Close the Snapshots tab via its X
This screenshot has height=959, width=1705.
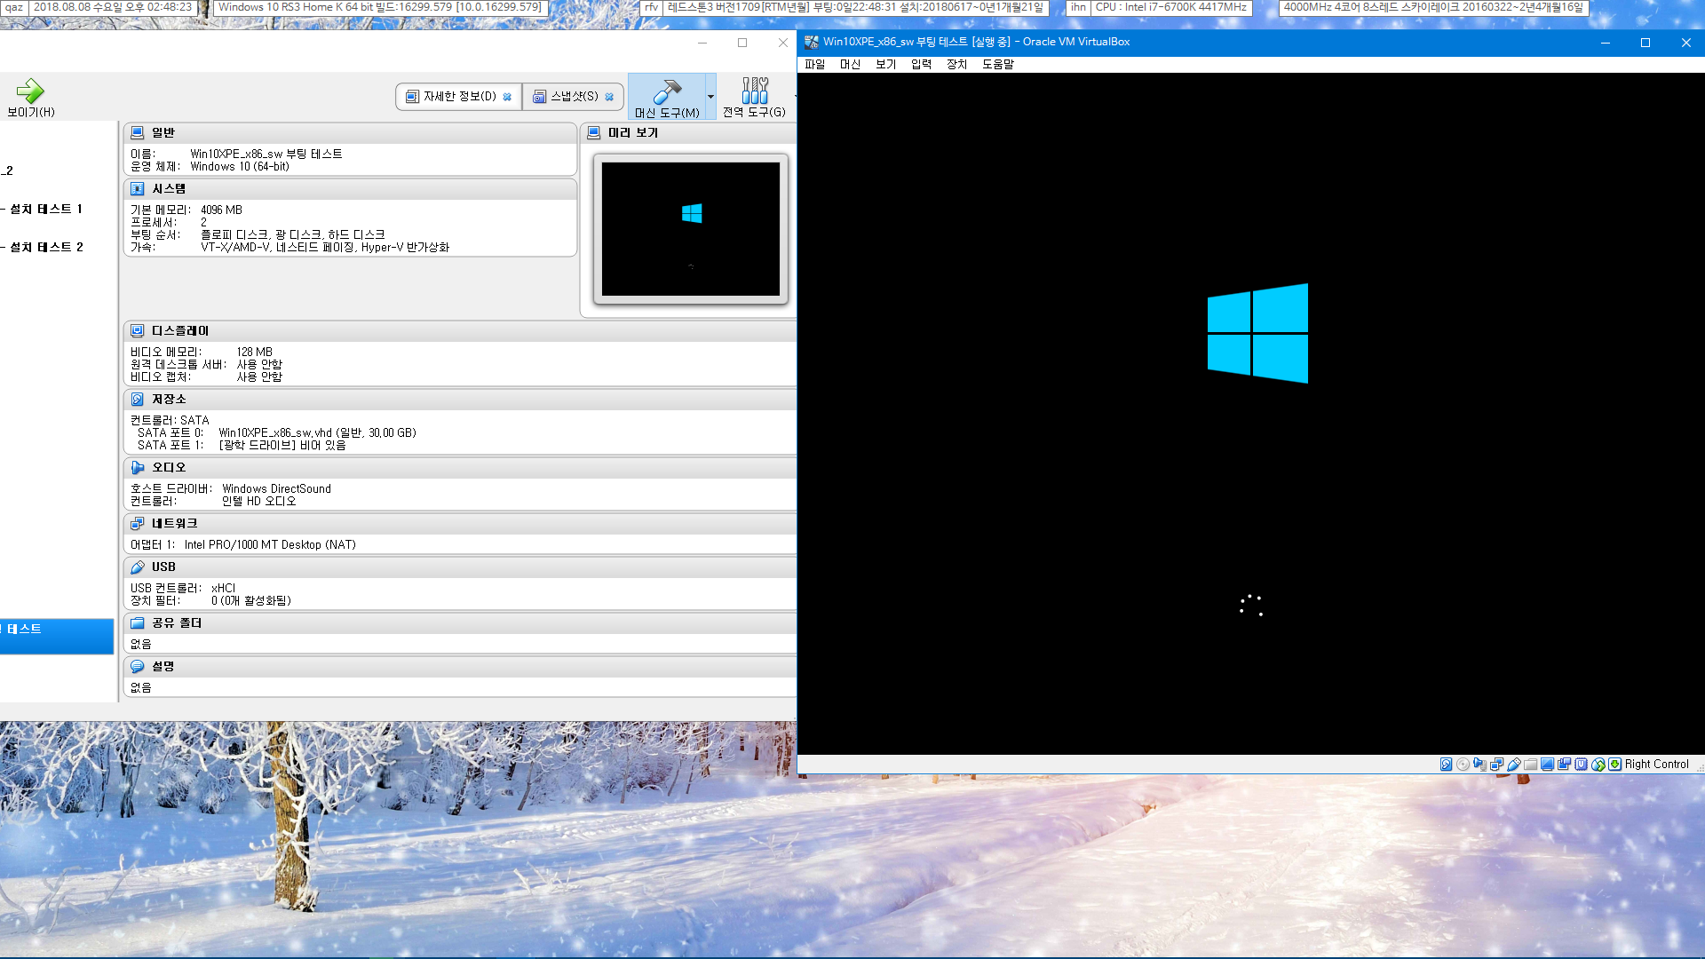[x=609, y=97]
